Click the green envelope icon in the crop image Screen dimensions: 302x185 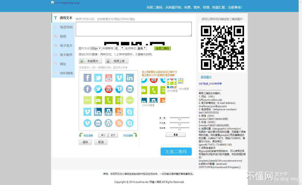[x=98, y=100]
